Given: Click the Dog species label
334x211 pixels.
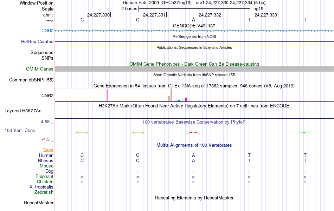Looking at the screenshot, I should [x=49, y=171].
